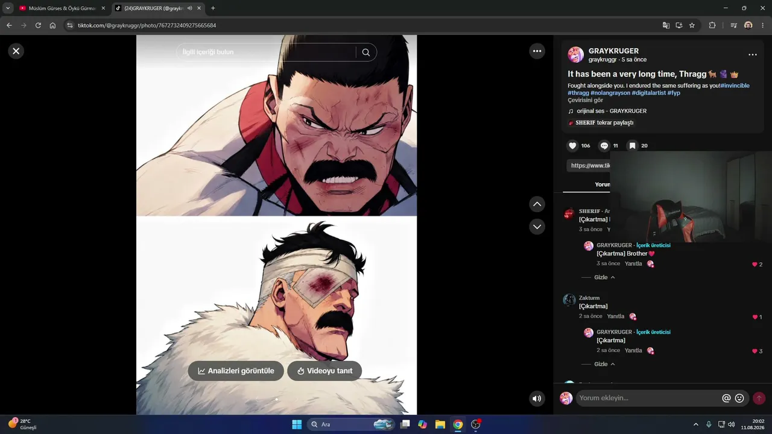Open the #thragg hashtag

pos(578,93)
